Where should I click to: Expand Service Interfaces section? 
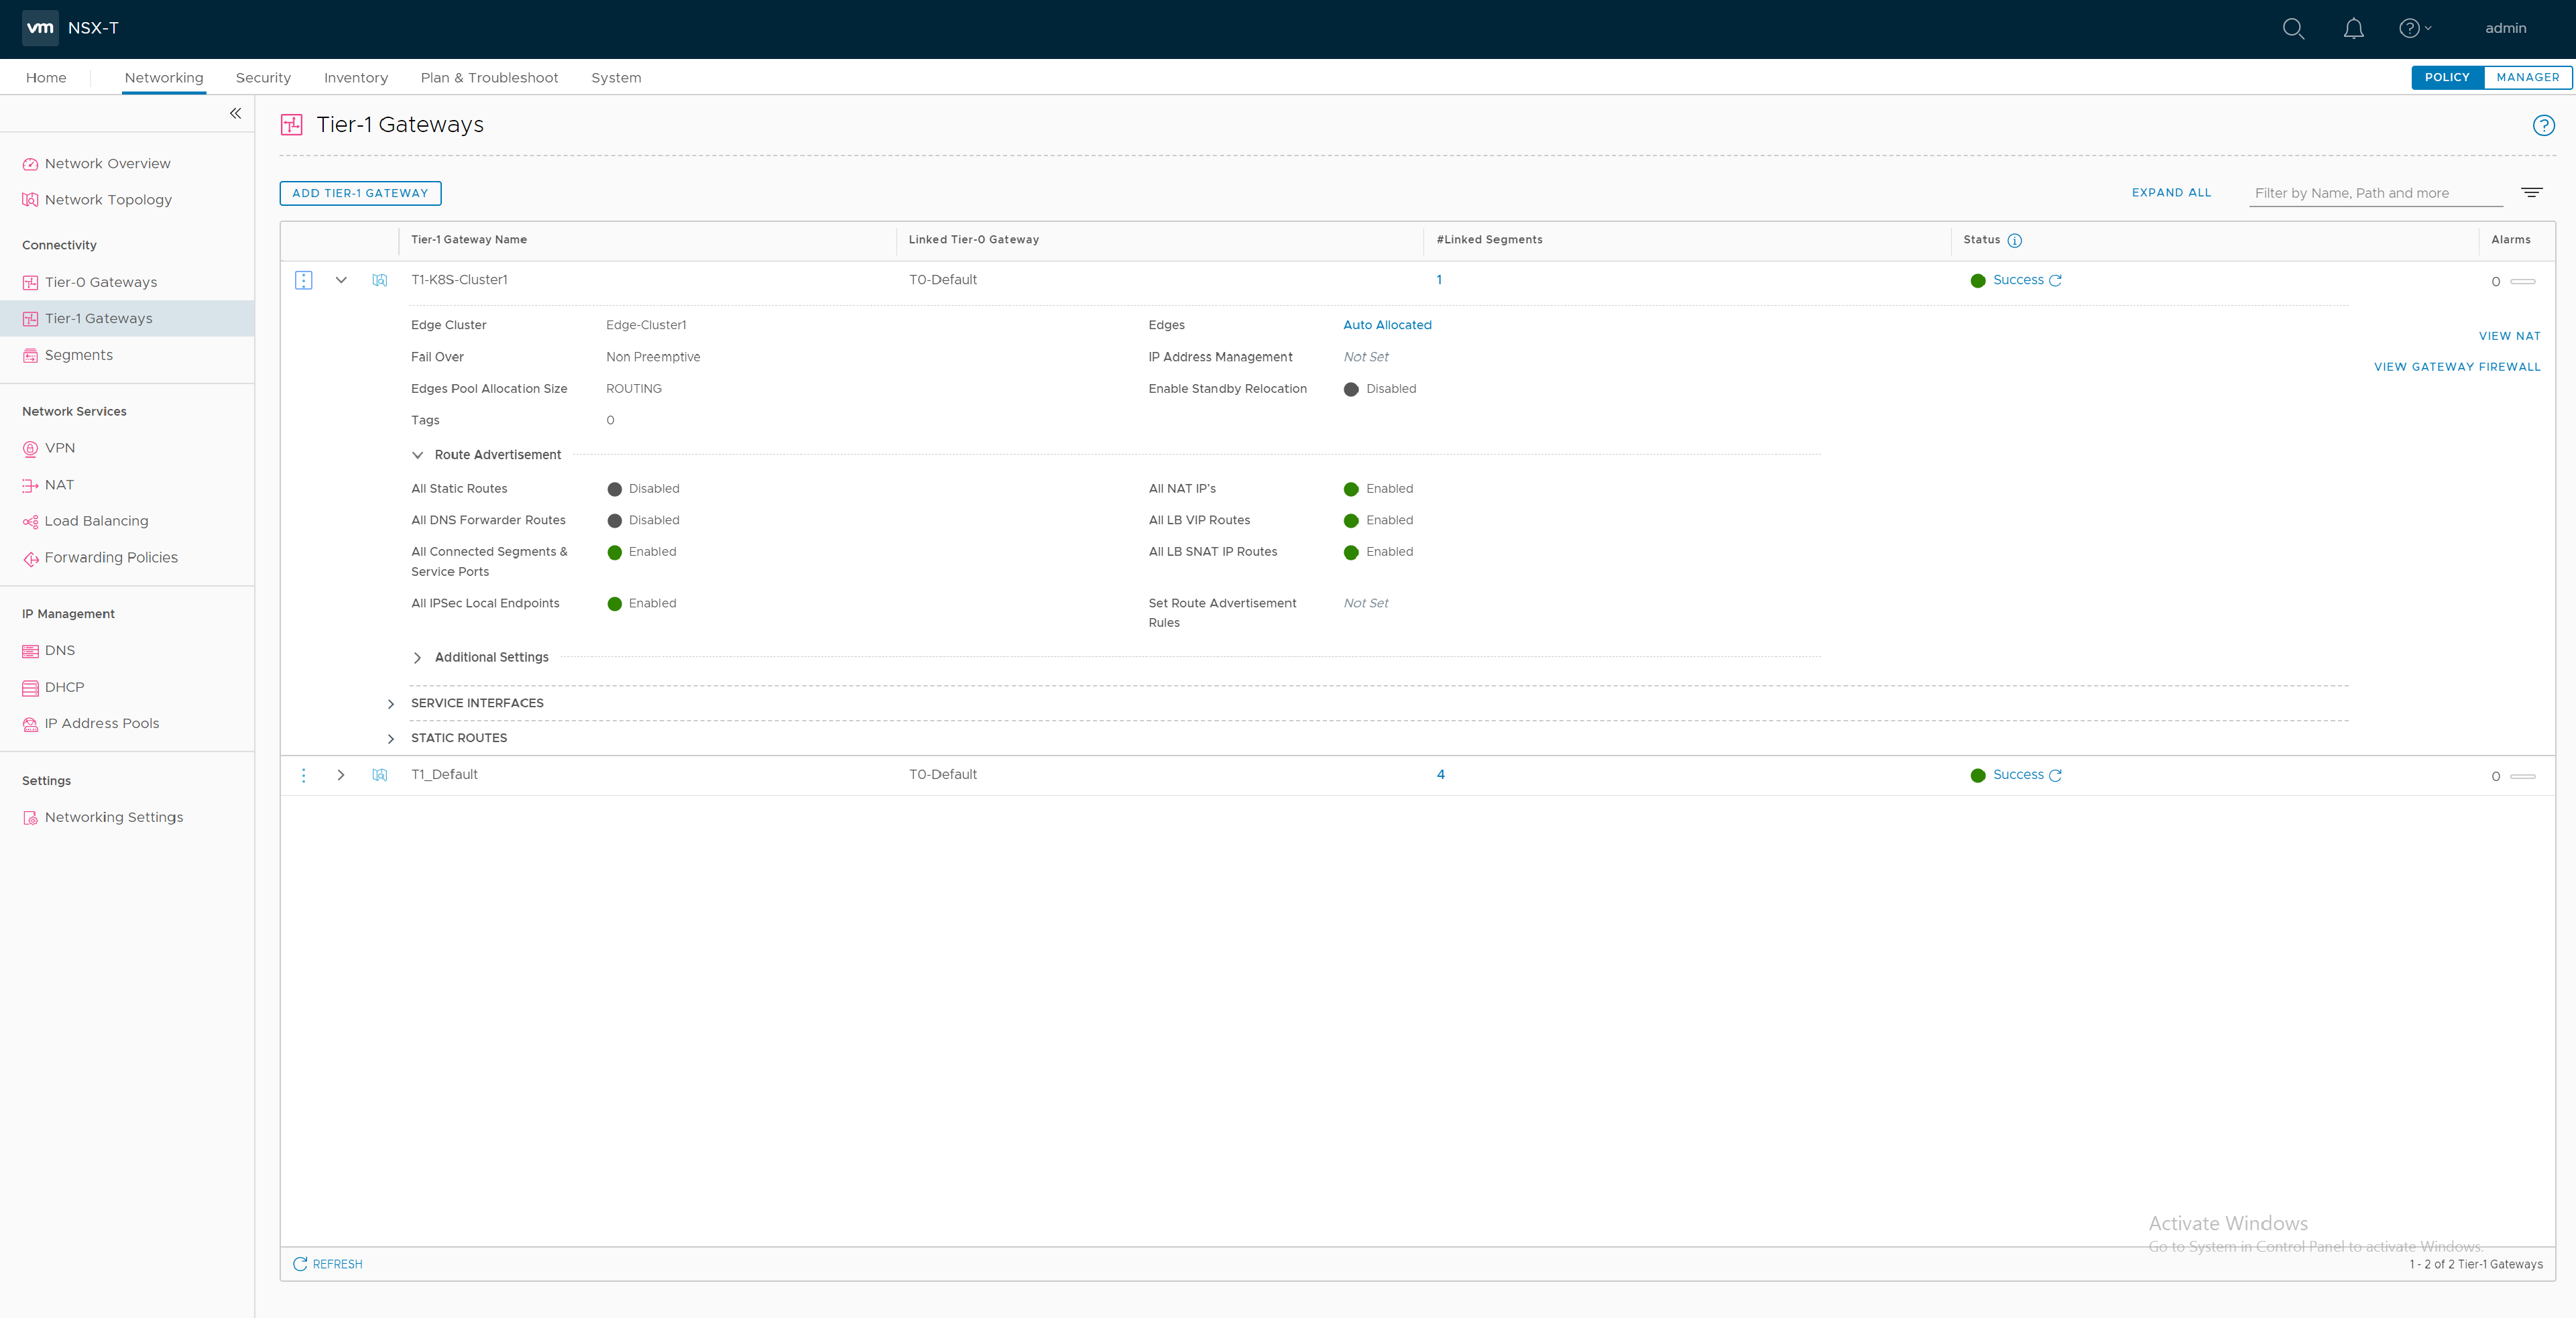click(391, 704)
